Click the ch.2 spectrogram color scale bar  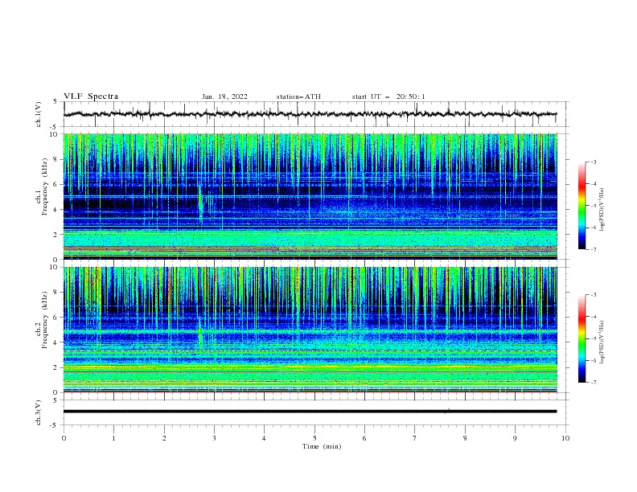(582, 338)
